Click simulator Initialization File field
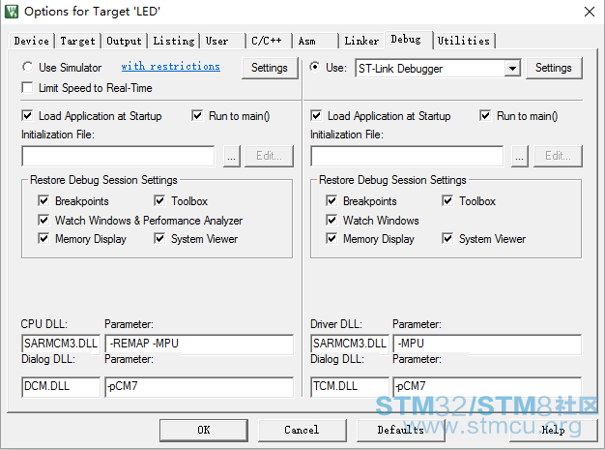Image resolution: width=605 pixels, height=450 pixels. tap(118, 156)
